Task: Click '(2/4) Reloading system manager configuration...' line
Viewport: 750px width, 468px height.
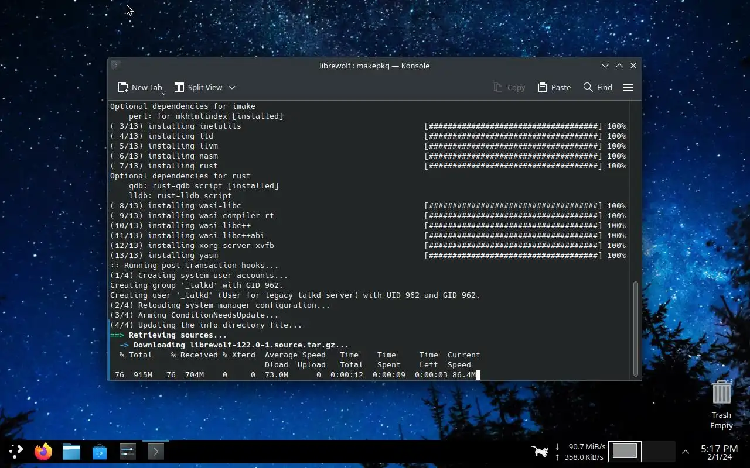Action: [x=220, y=305]
